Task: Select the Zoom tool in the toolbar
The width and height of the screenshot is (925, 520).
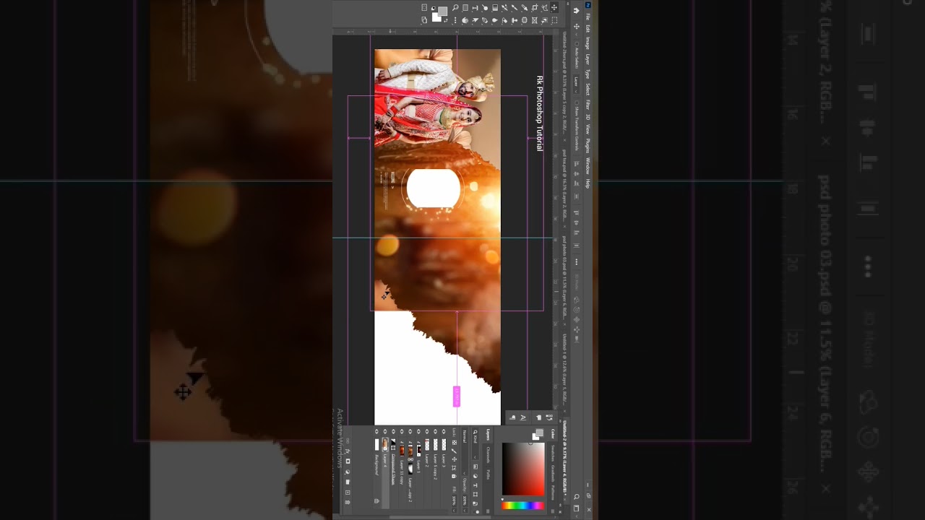Action: click(455, 8)
